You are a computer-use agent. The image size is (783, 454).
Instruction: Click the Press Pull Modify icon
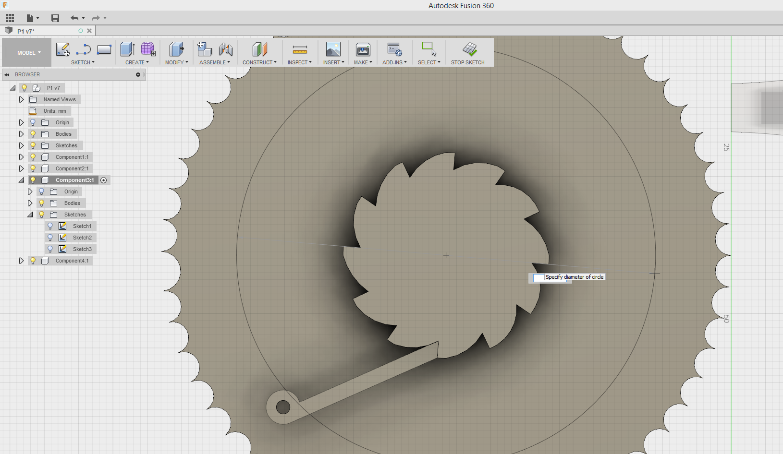tap(176, 49)
